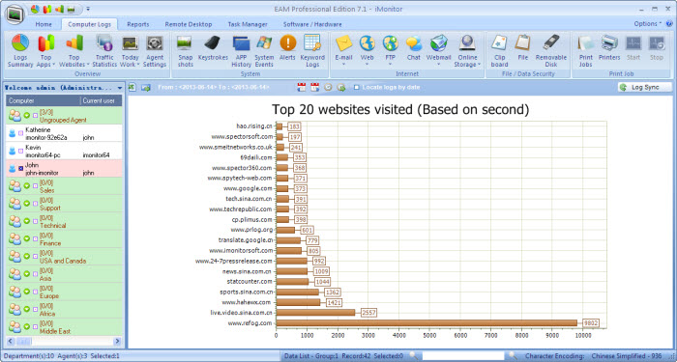677x362 pixels.
Task: Collapse the Ungrouped Agent group arrow
Action: (x=27, y=116)
